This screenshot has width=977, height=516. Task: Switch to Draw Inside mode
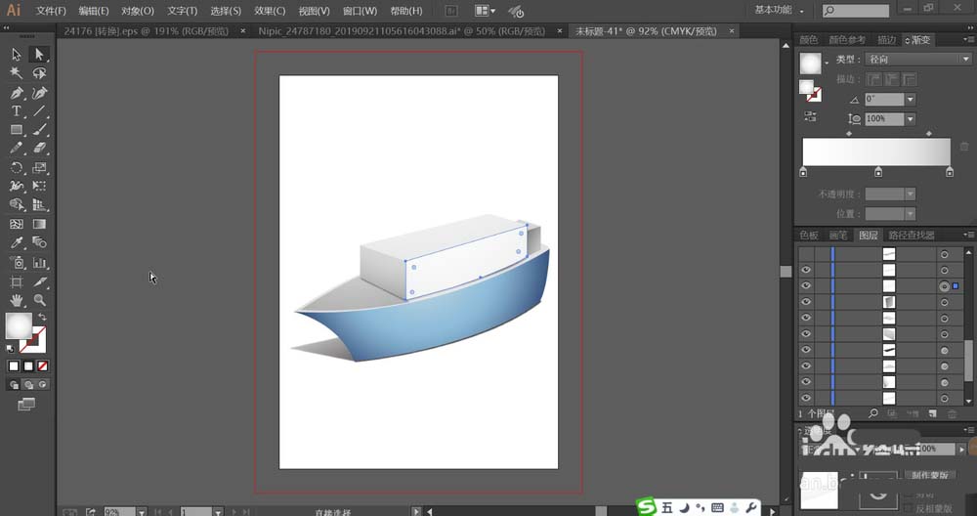pos(42,384)
